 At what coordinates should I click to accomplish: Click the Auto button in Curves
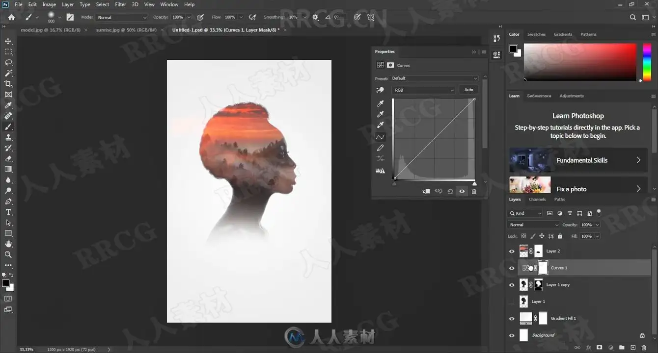469,90
